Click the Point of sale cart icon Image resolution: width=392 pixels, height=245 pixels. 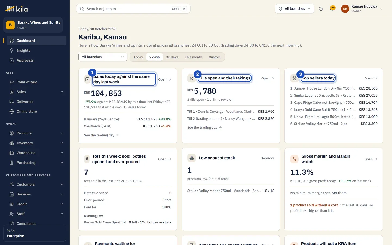pos(11,82)
